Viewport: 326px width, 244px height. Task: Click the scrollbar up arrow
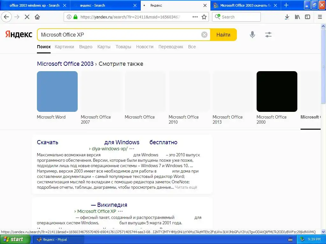click(x=323, y=26)
